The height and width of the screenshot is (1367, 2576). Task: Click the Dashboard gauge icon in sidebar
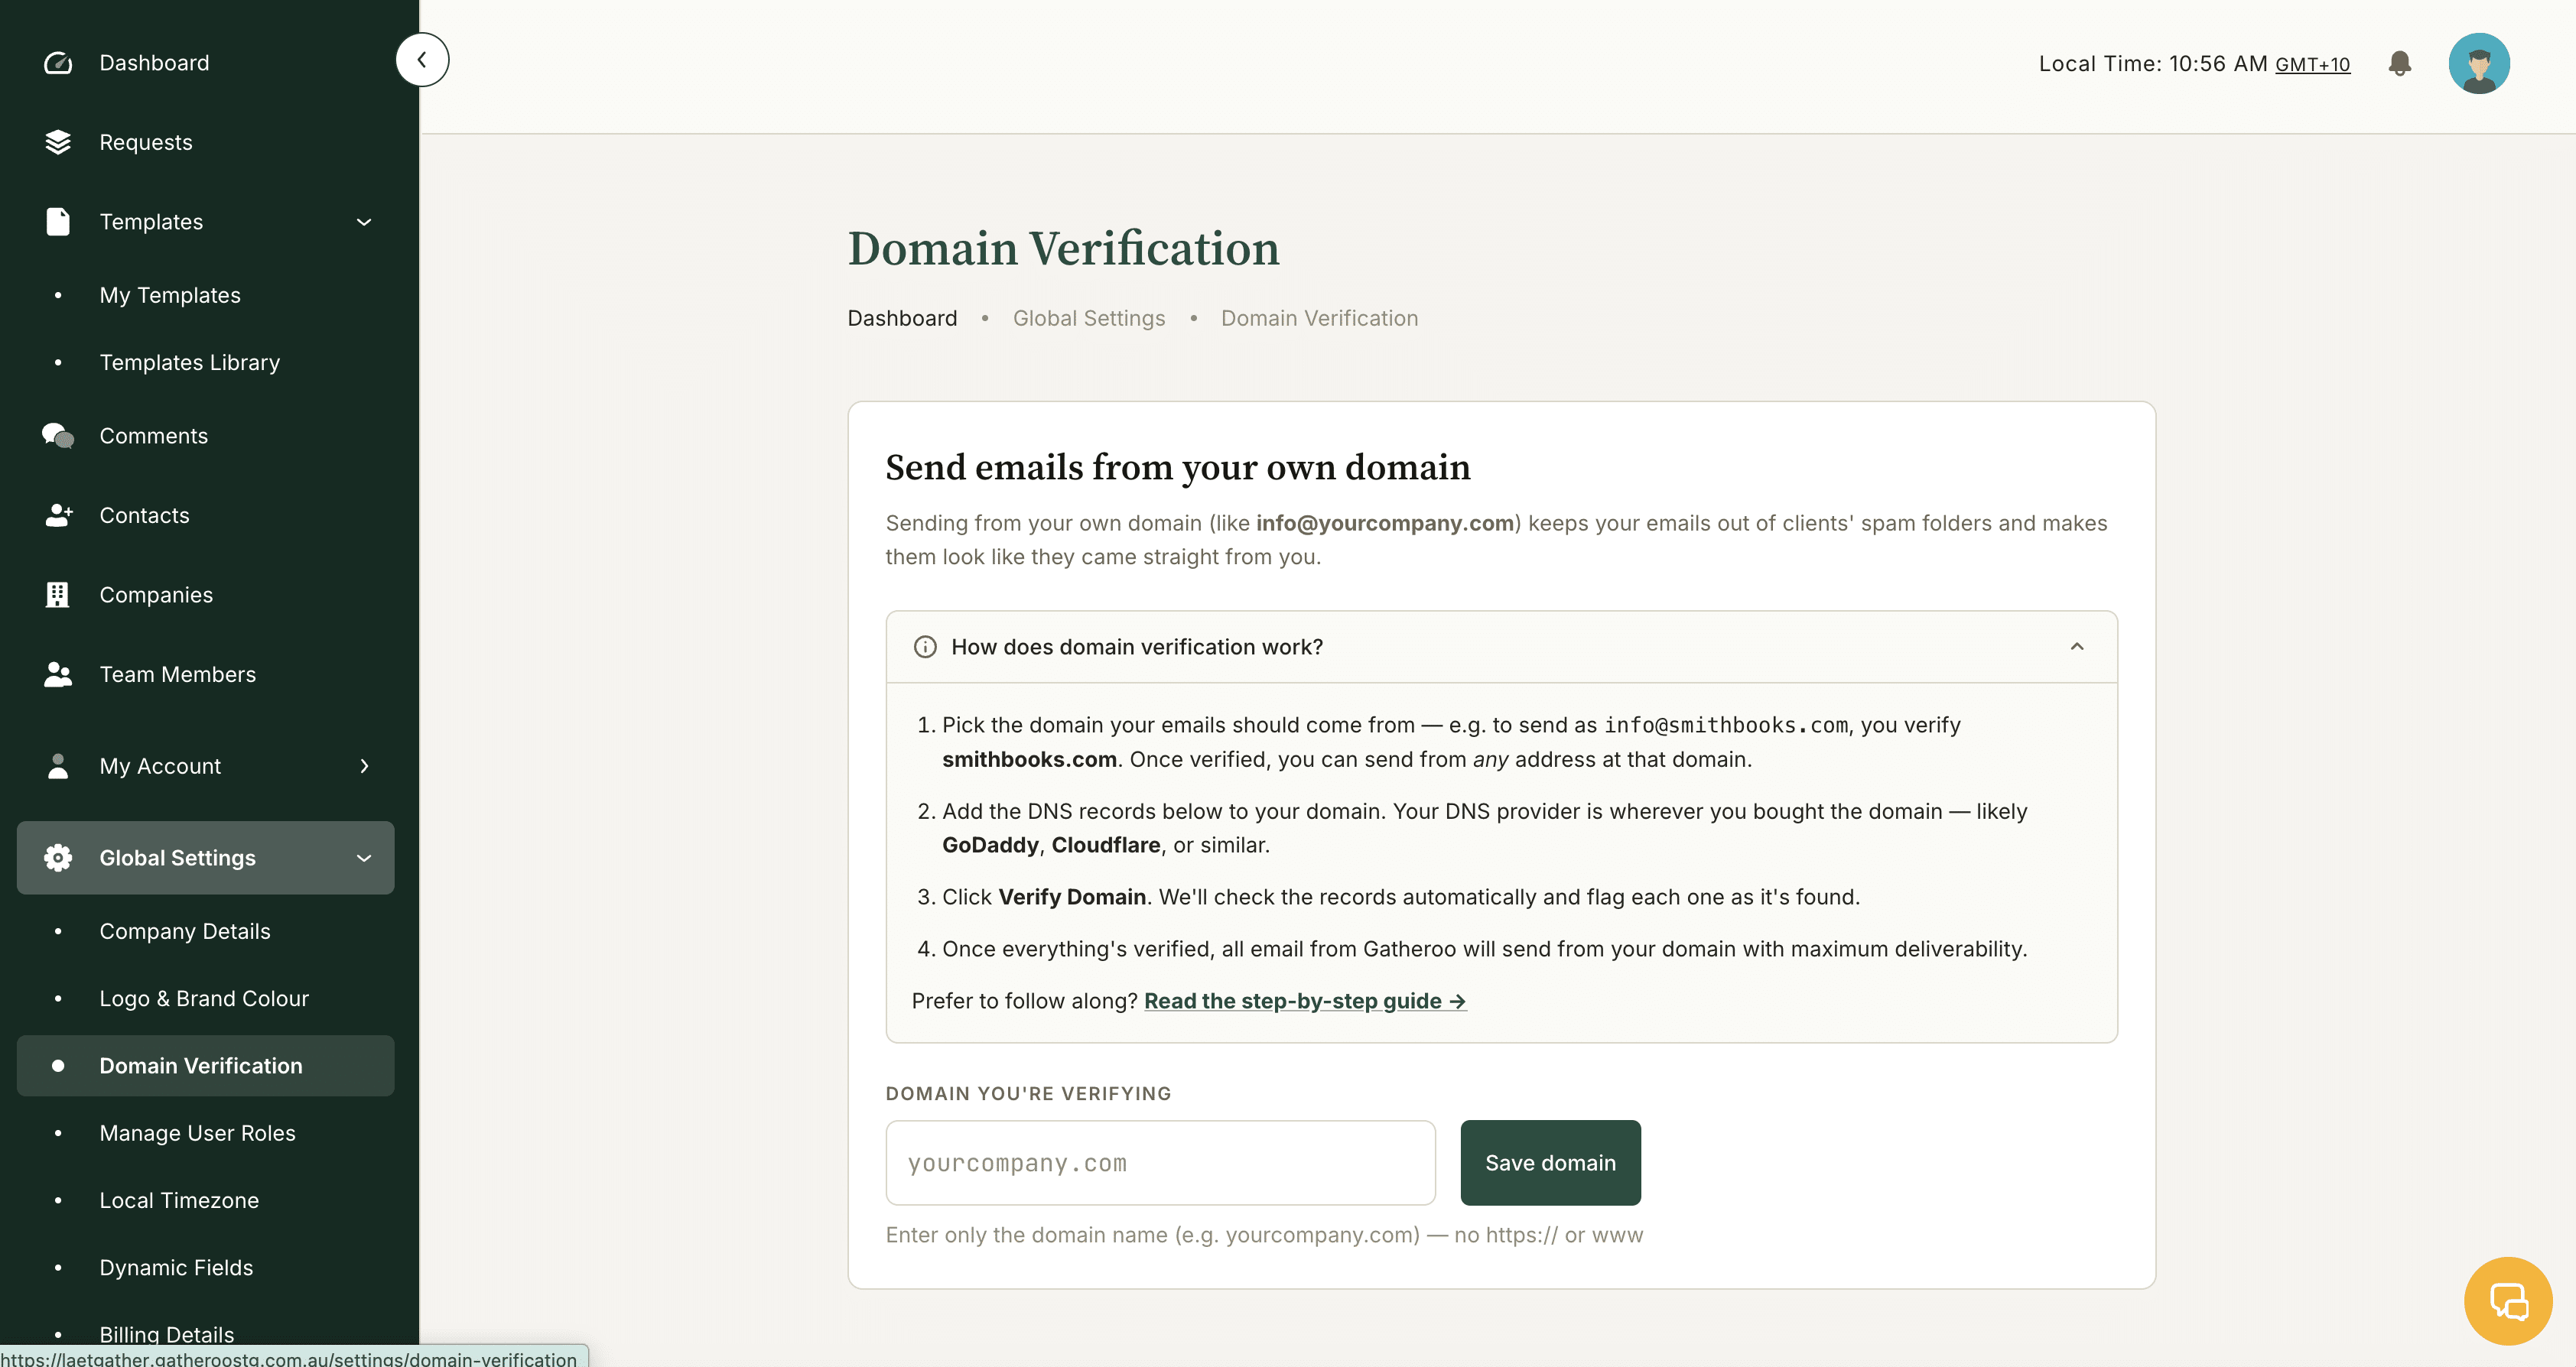(58, 63)
